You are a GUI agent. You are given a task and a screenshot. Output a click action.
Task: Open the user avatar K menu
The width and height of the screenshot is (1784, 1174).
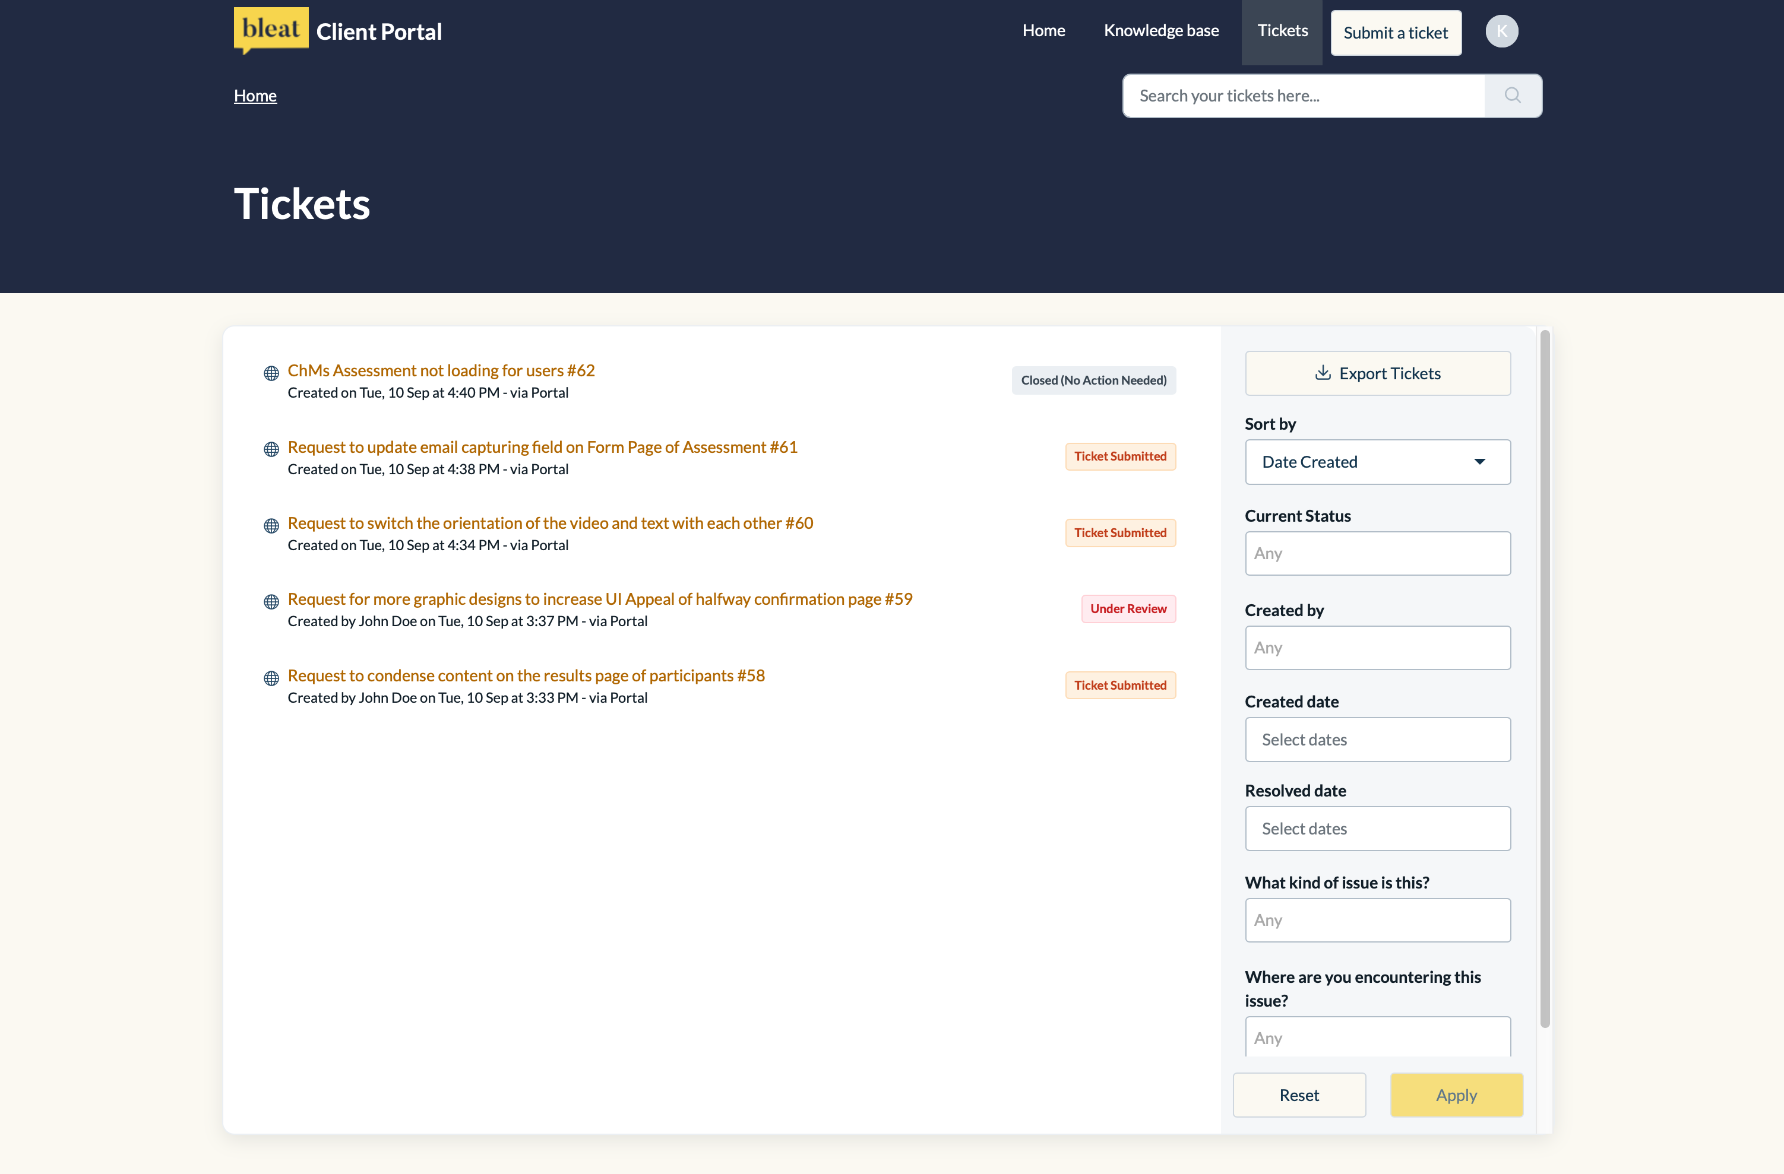click(1501, 31)
